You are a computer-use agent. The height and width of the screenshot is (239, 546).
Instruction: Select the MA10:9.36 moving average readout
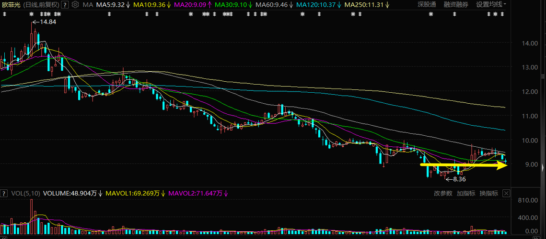pos(152,4)
